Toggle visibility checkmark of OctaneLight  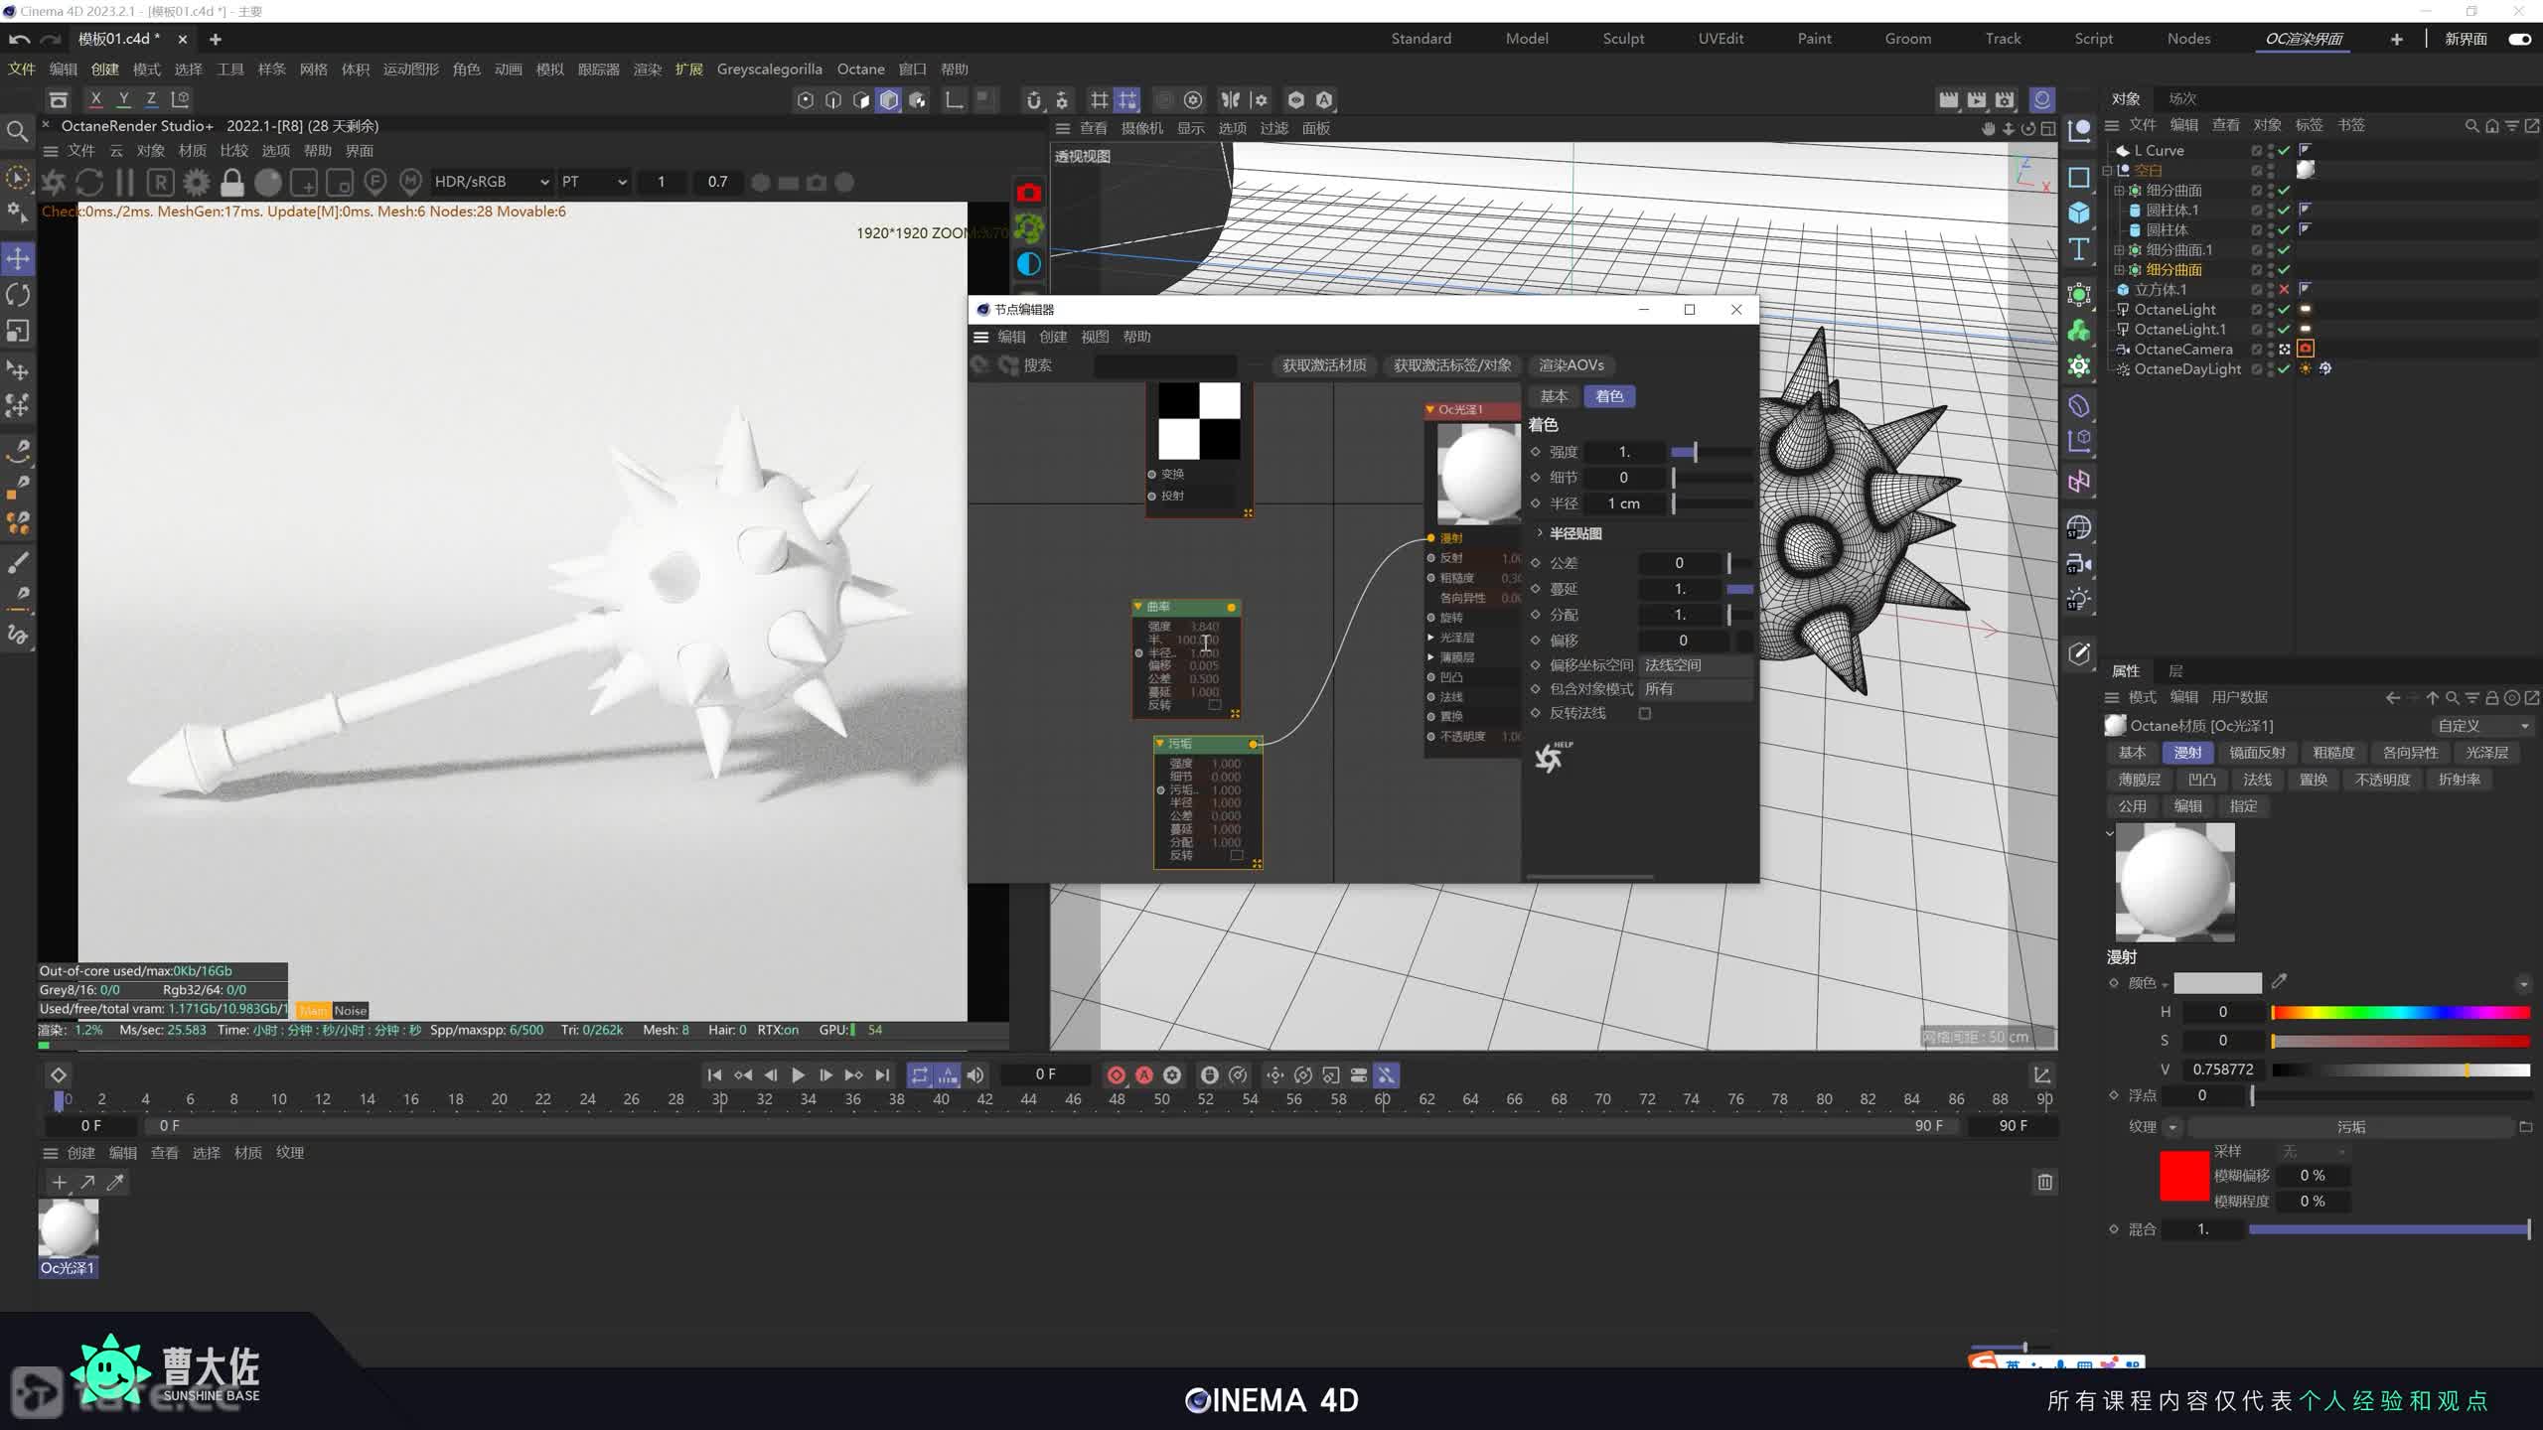tap(2284, 310)
